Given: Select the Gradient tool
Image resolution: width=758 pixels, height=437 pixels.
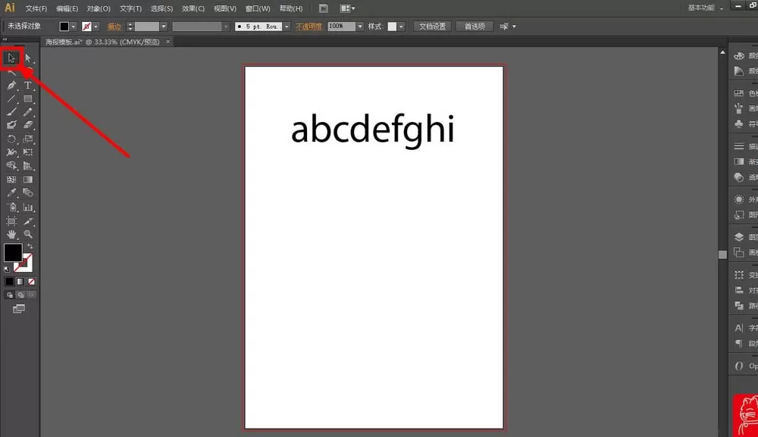Looking at the screenshot, I should point(28,179).
